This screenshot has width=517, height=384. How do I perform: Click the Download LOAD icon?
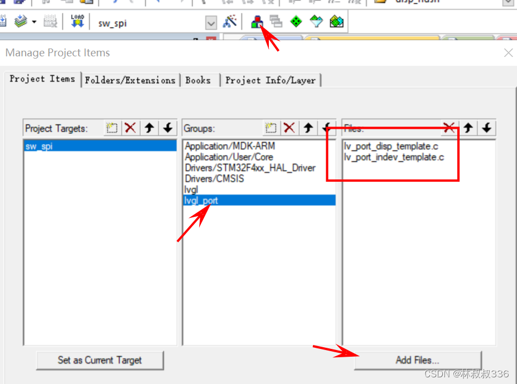(x=78, y=21)
